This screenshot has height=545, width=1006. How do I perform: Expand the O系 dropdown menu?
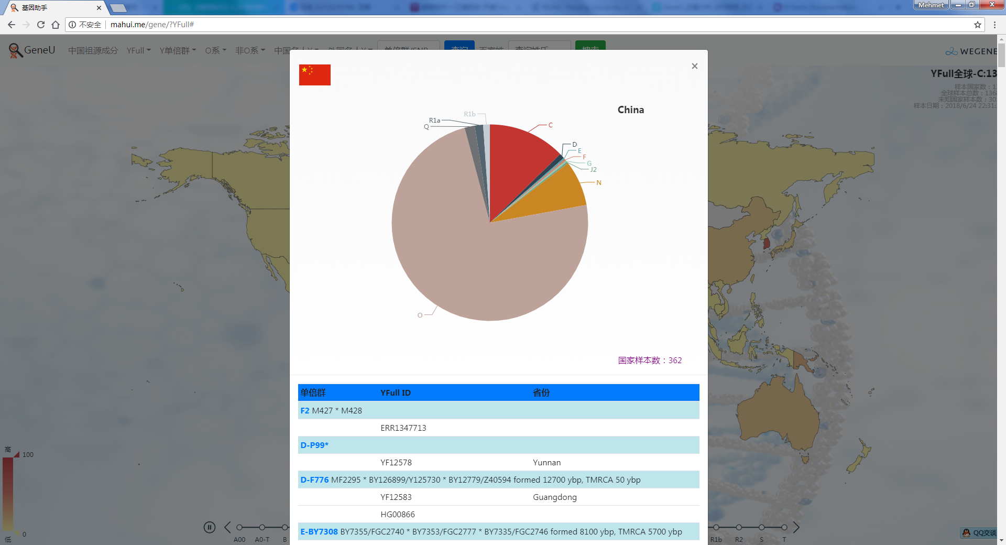click(215, 50)
